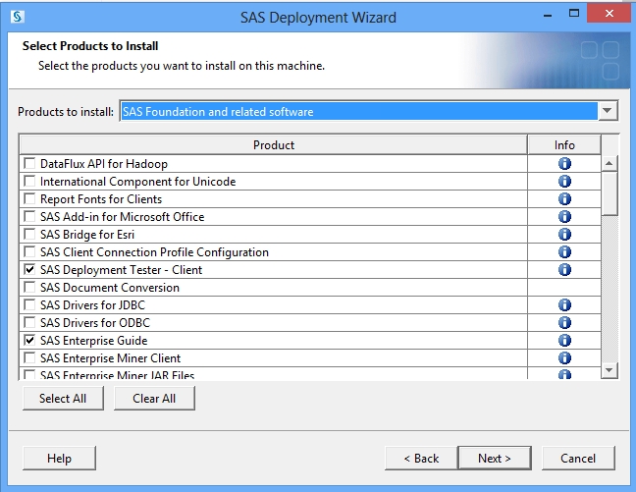Click the Clear All button
This screenshot has width=636, height=492.
[154, 399]
